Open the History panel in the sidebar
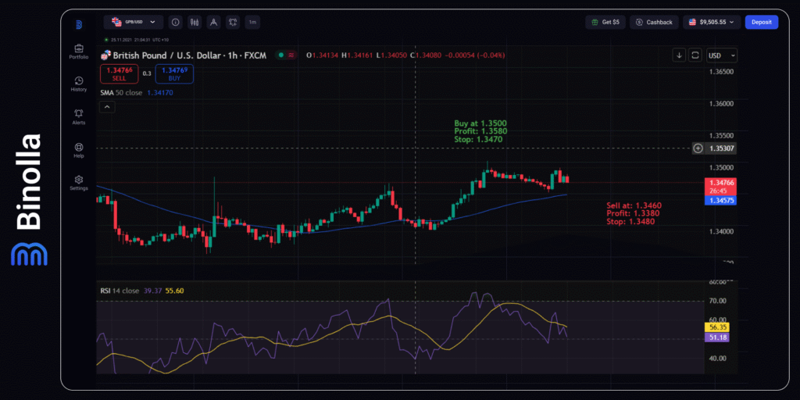The height and width of the screenshot is (400, 800). (79, 84)
